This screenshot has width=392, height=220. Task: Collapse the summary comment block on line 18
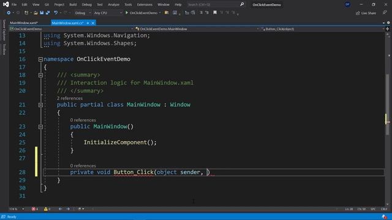coord(40,75)
